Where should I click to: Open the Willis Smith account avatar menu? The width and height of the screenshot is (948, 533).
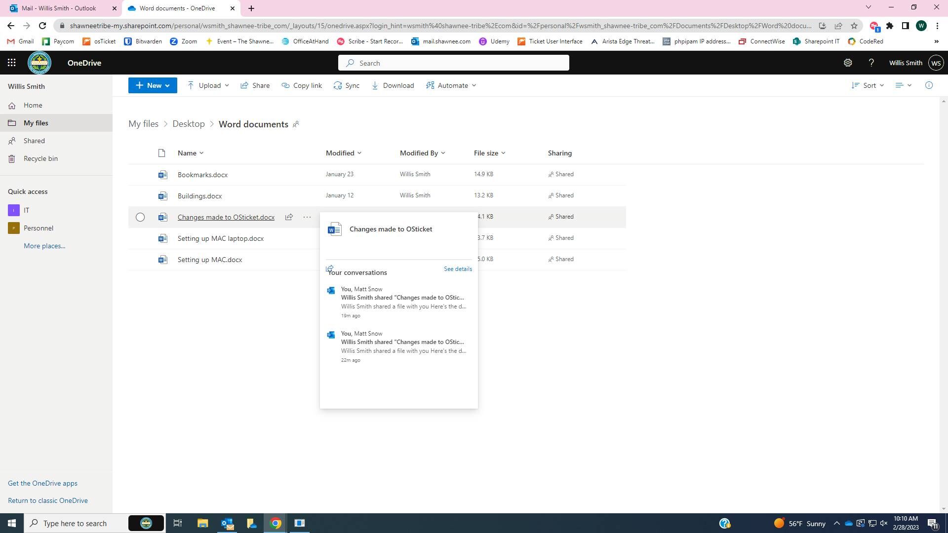pyautogui.click(x=936, y=63)
